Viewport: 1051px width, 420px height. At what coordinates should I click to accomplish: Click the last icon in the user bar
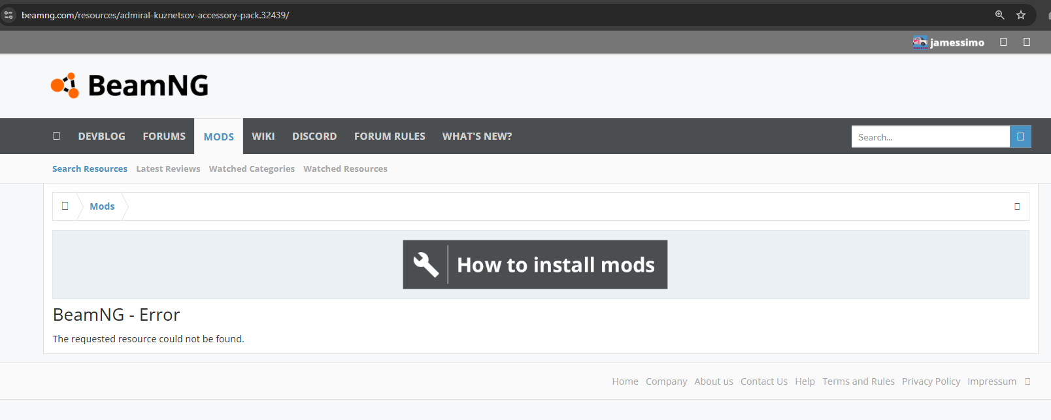[x=1027, y=42]
